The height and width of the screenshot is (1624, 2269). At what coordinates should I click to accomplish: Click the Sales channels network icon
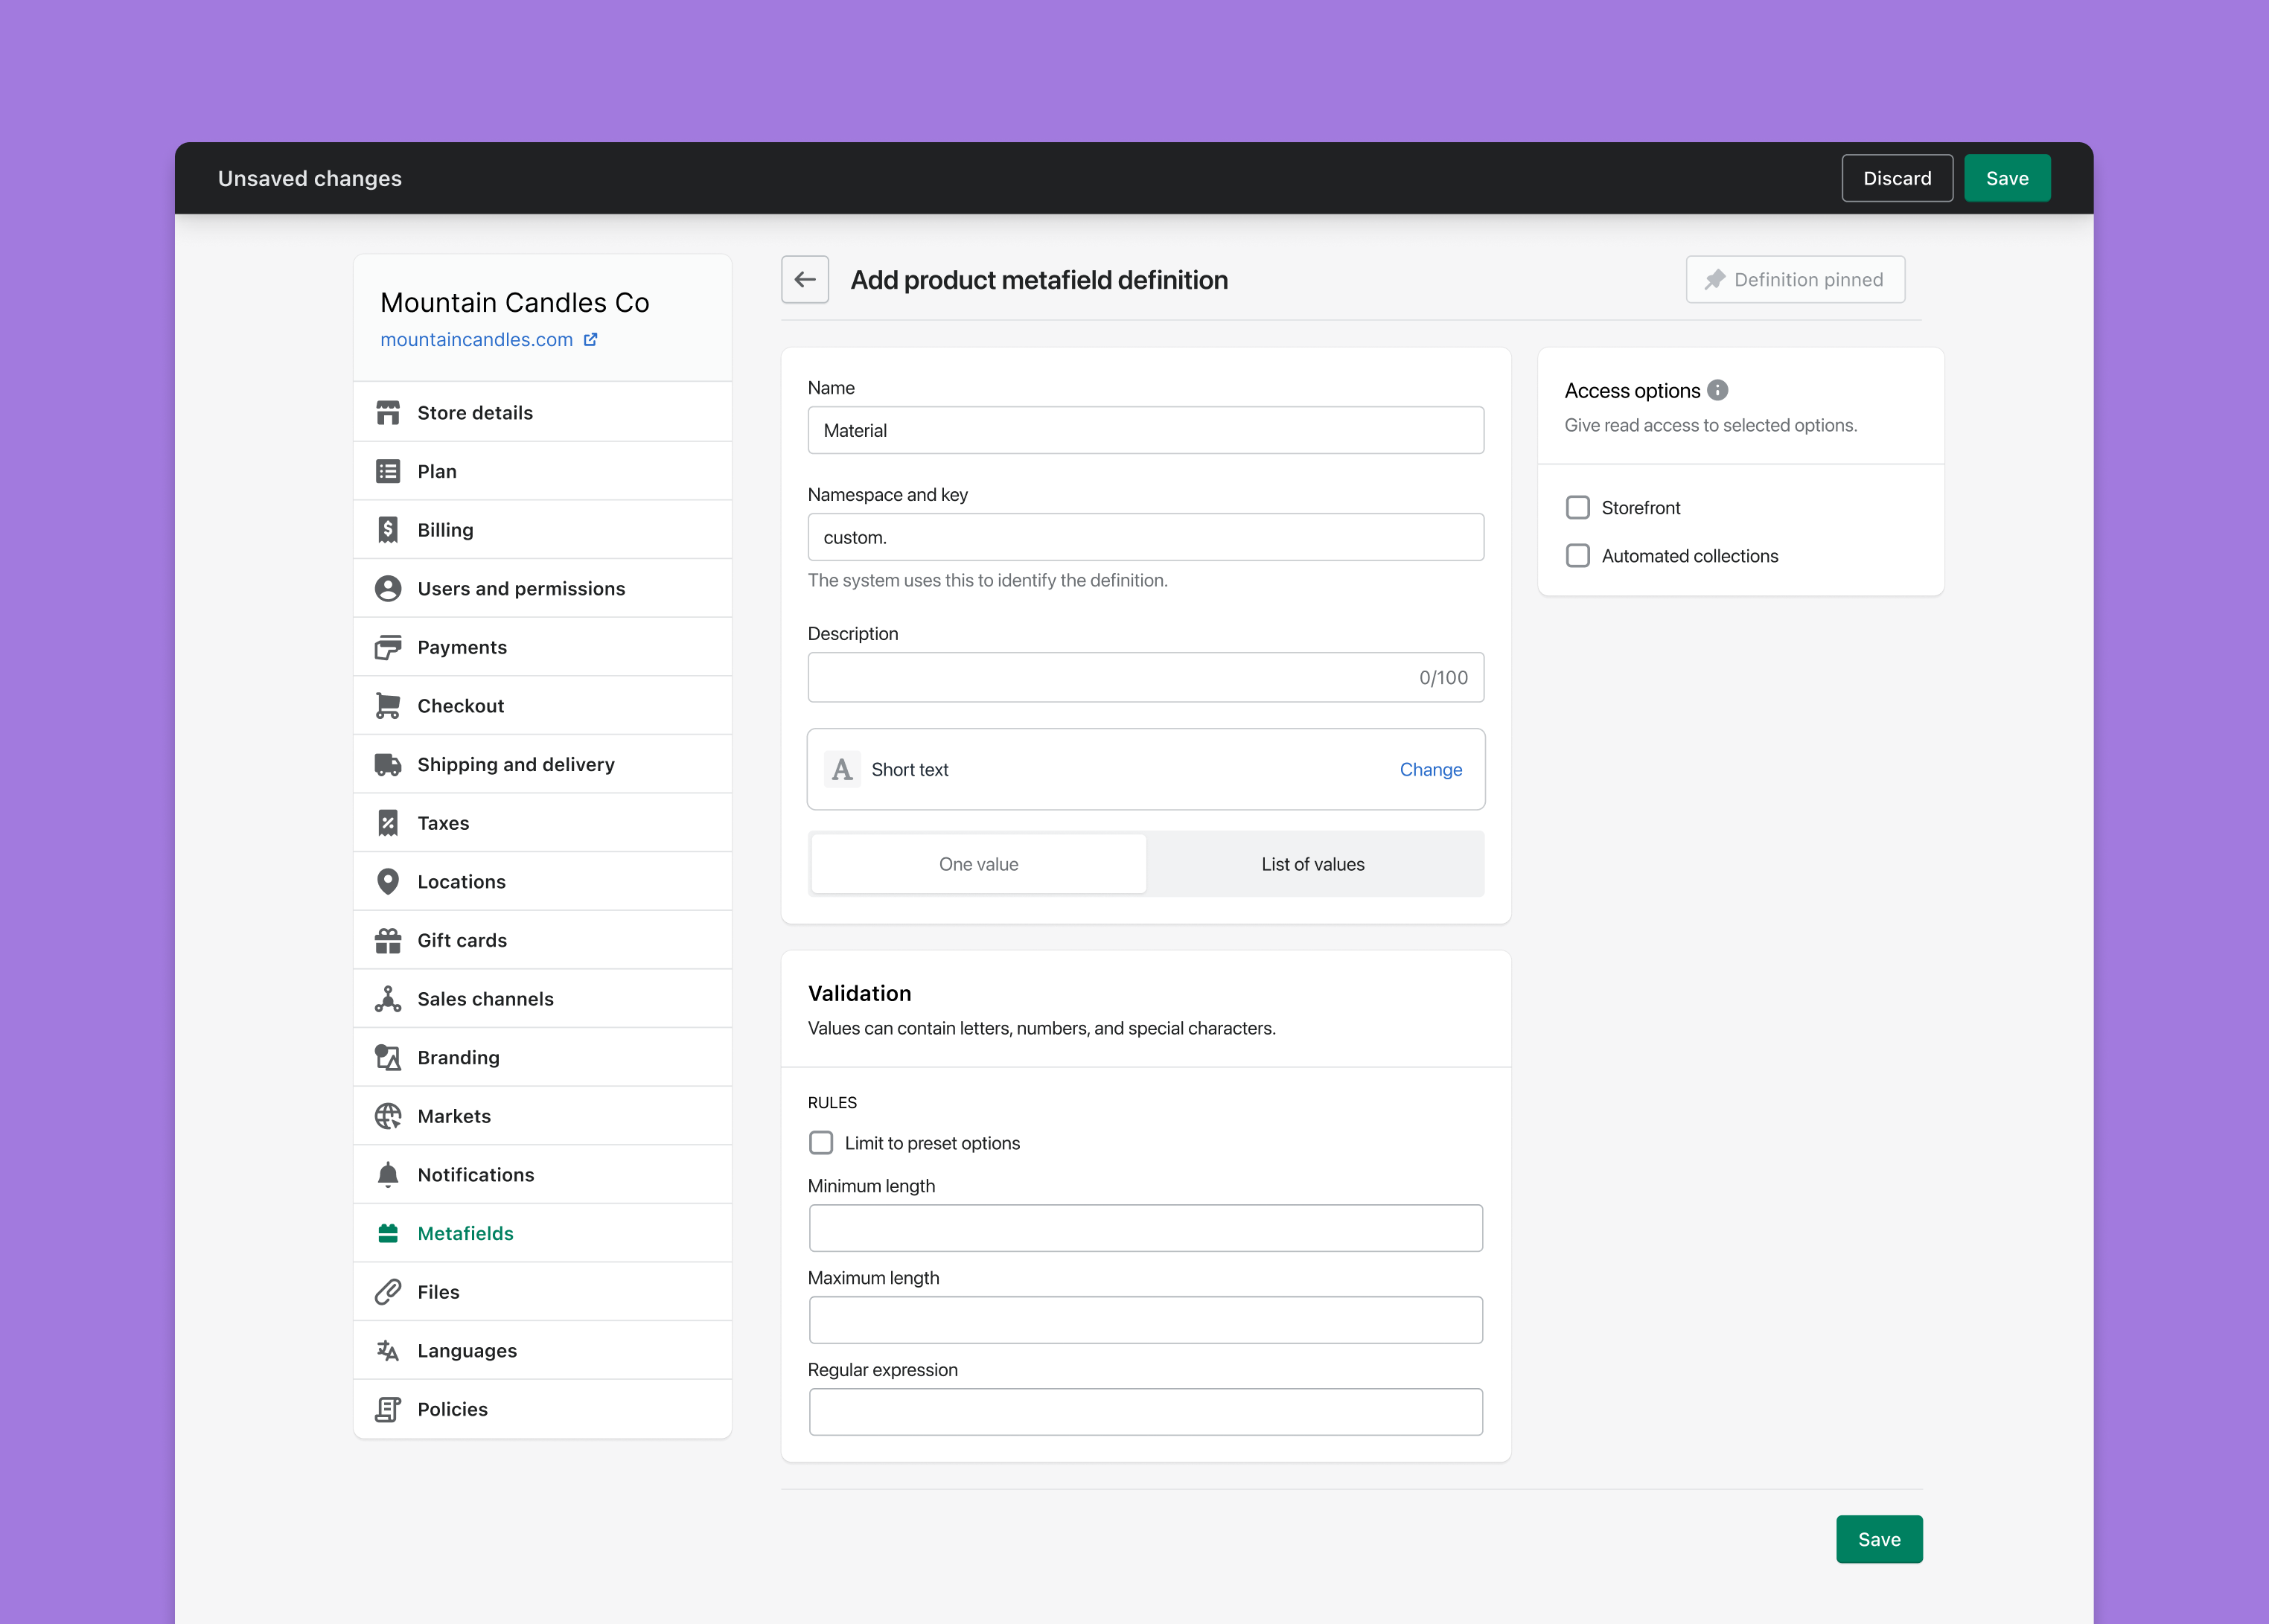(x=388, y=999)
